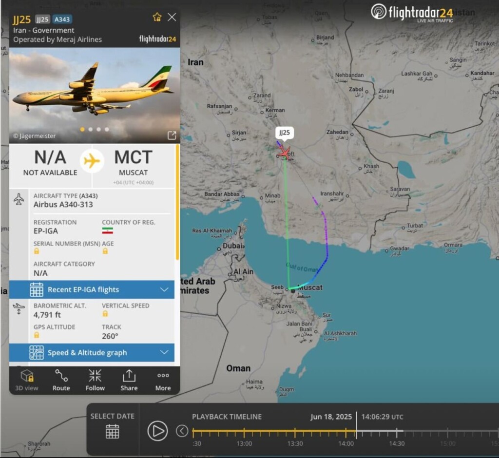Step back in the playback timeline
Screen dimensions: 499x458
coord(182,431)
